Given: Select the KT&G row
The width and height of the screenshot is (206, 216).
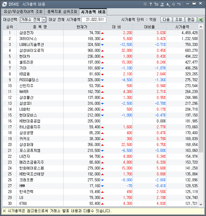Looking at the screenshot, I should [101, 203].
